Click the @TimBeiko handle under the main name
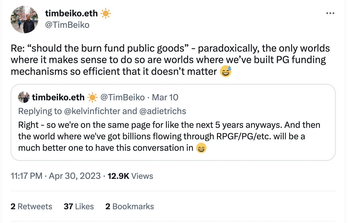 point(67,25)
